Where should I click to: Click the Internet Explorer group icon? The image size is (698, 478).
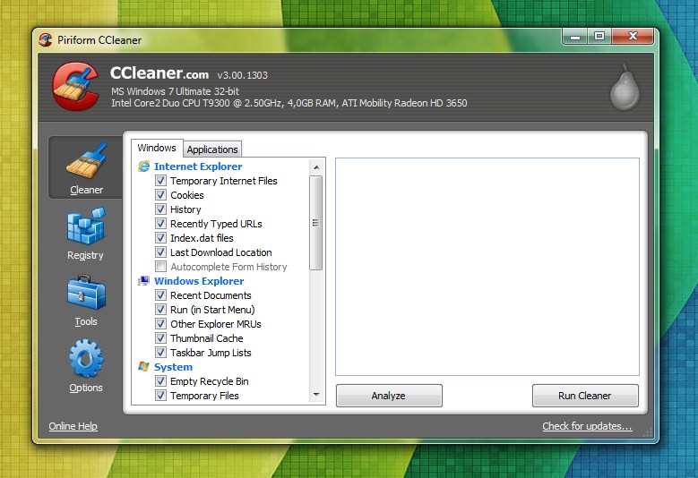[143, 166]
